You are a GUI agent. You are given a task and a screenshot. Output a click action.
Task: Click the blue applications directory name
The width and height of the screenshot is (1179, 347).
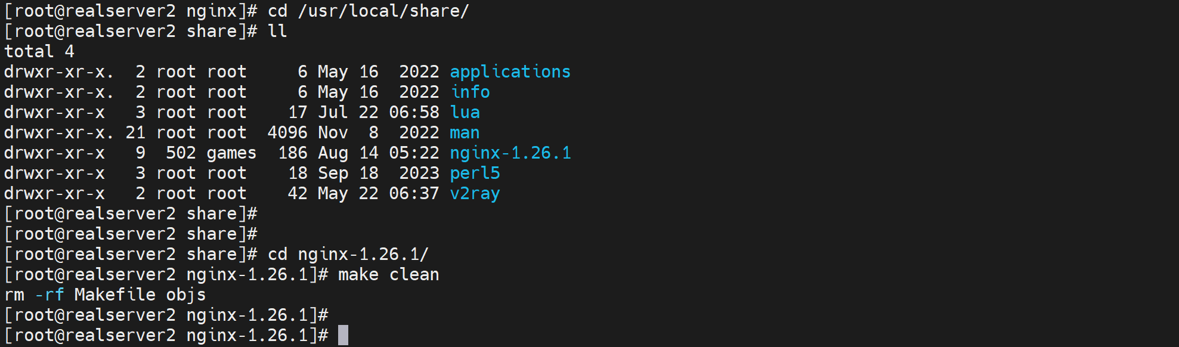coord(510,72)
